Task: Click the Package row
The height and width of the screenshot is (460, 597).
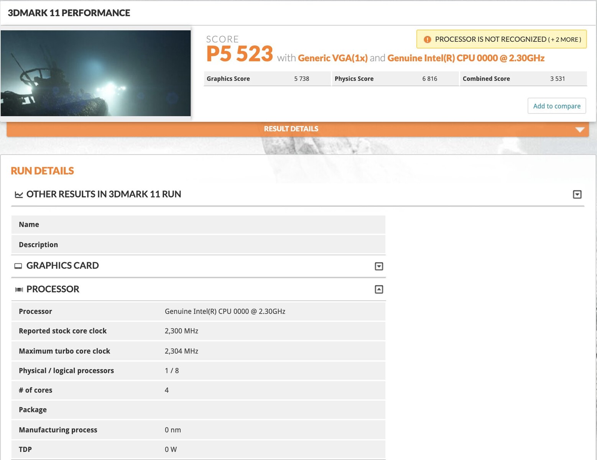Action: coord(198,410)
